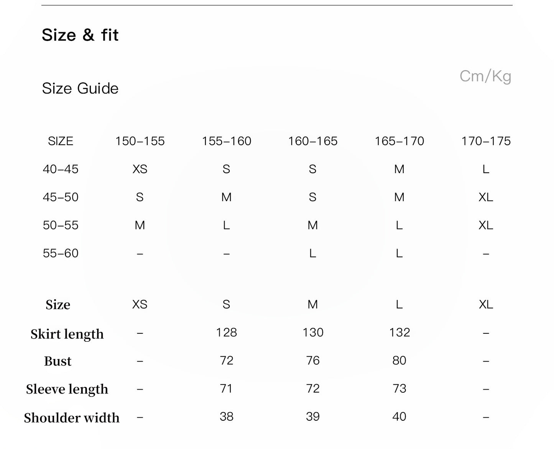Select the shoulder width value 38

coord(227,417)
